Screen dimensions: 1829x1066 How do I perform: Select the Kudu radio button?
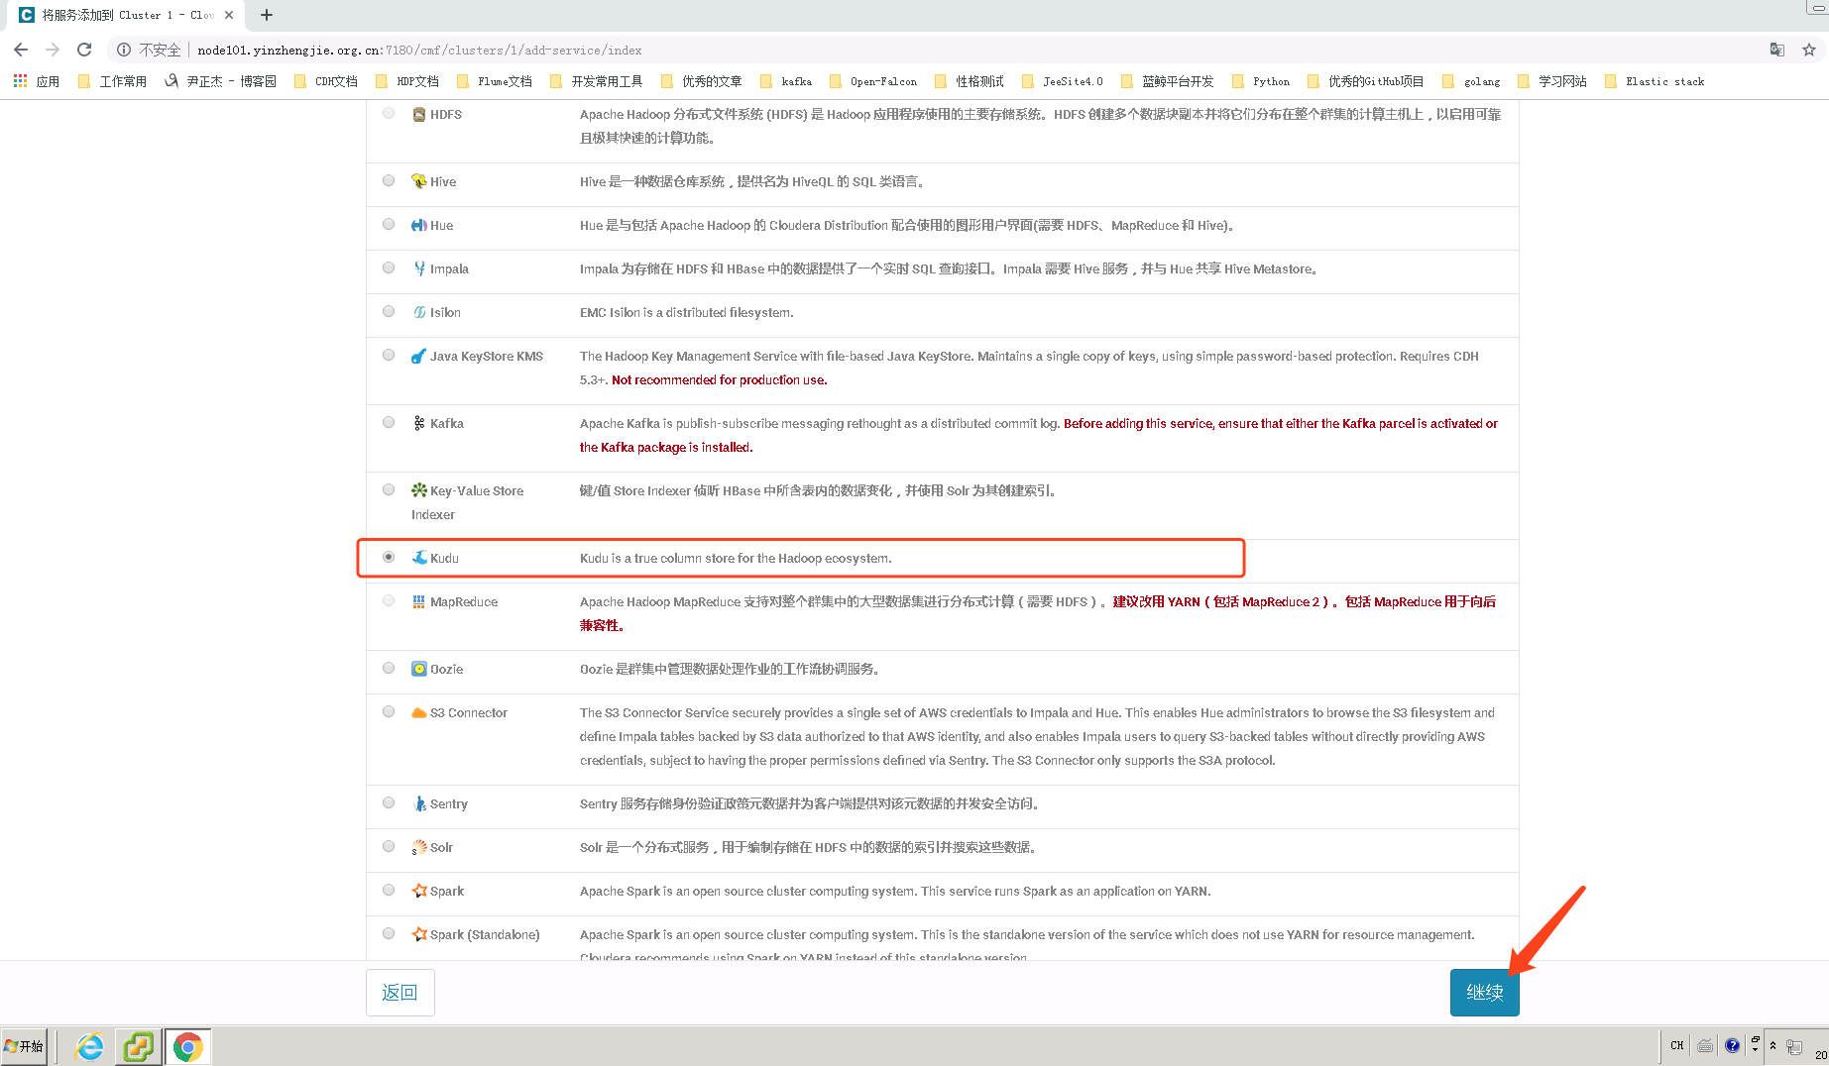click(389, 557)
